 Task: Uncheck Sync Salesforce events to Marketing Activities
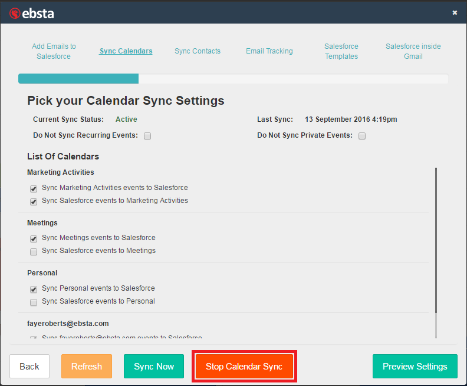point(34,202)
